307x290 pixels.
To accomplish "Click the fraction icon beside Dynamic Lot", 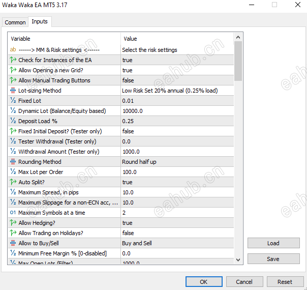I will pyautogui.click(x=13, y=111).
